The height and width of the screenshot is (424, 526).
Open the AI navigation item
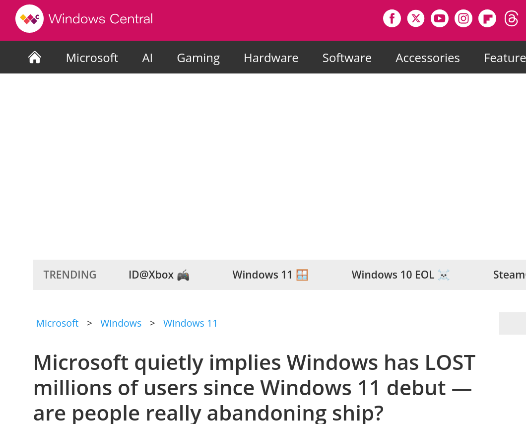pos(147,58)
